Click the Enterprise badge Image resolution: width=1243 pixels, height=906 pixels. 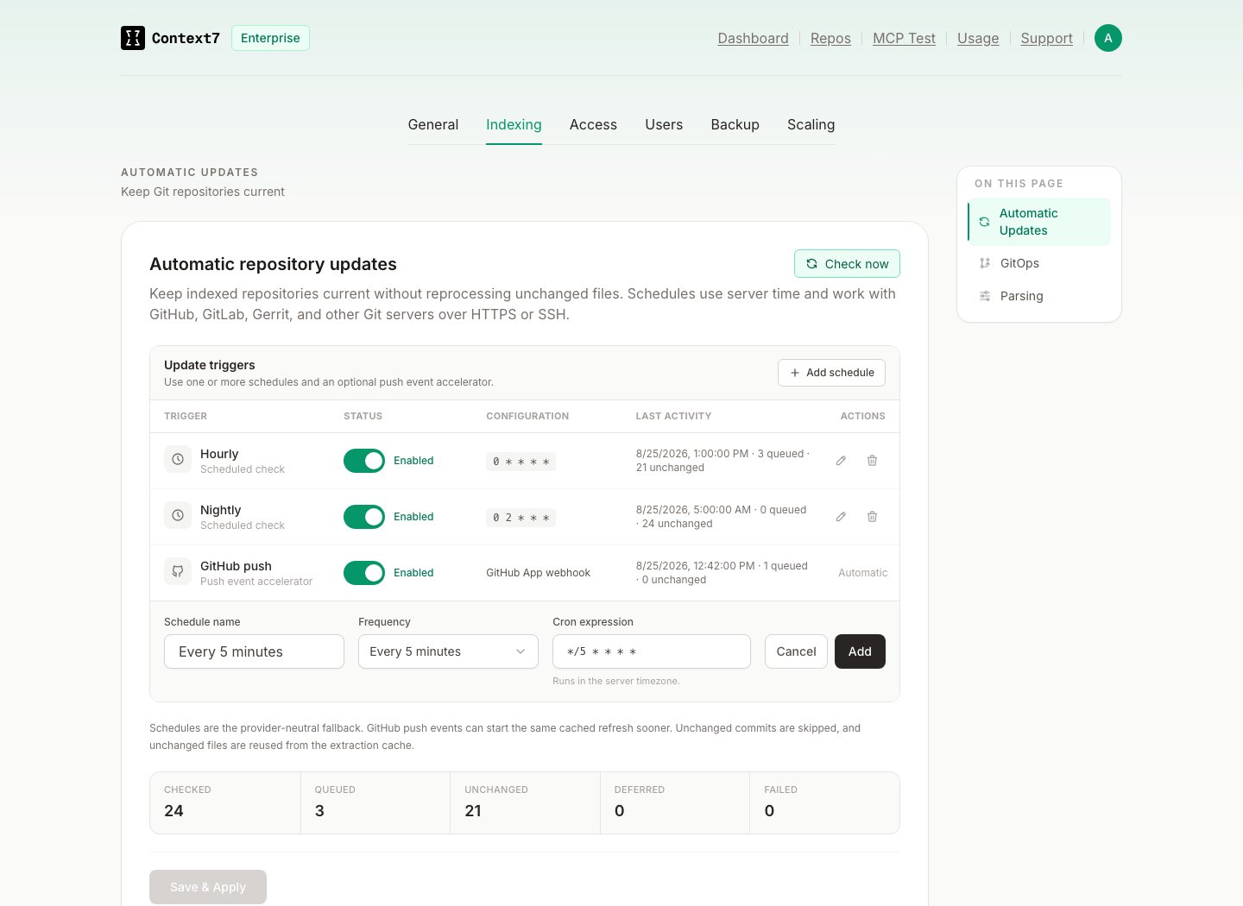point(270,38)
